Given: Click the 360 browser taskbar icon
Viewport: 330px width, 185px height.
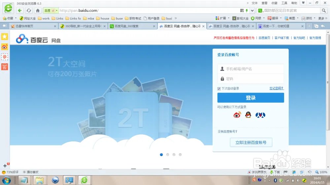Looking at the screenshot, I should (x=84, y=180).
